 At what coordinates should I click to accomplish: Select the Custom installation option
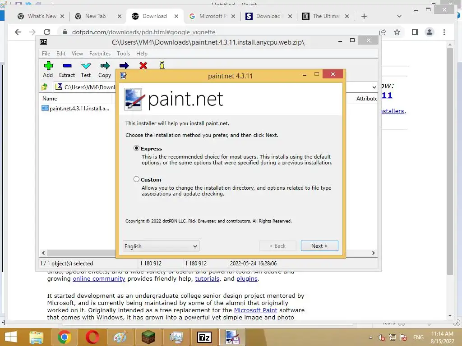tap(136, 179)
